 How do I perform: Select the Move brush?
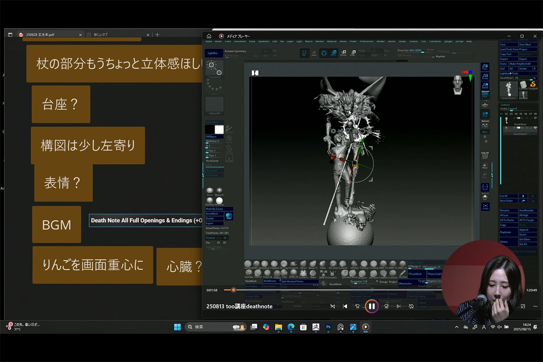pyautogui.click(x=303, y=263)
